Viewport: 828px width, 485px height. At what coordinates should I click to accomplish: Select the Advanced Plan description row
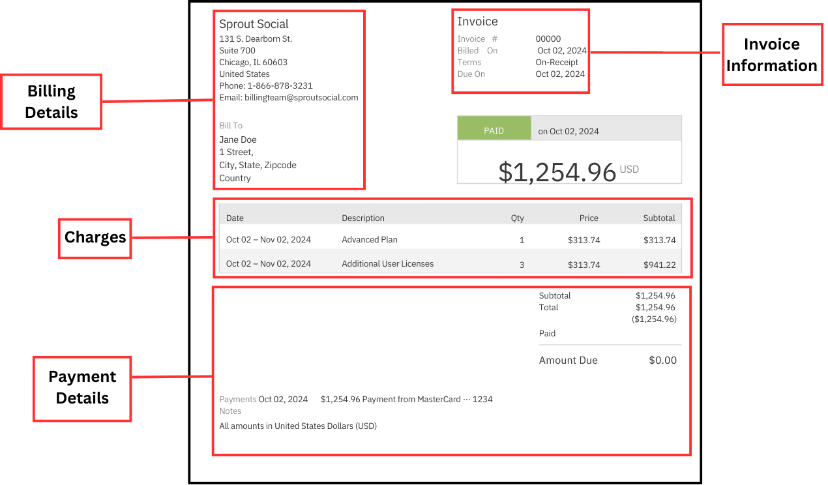pos(370,240)
